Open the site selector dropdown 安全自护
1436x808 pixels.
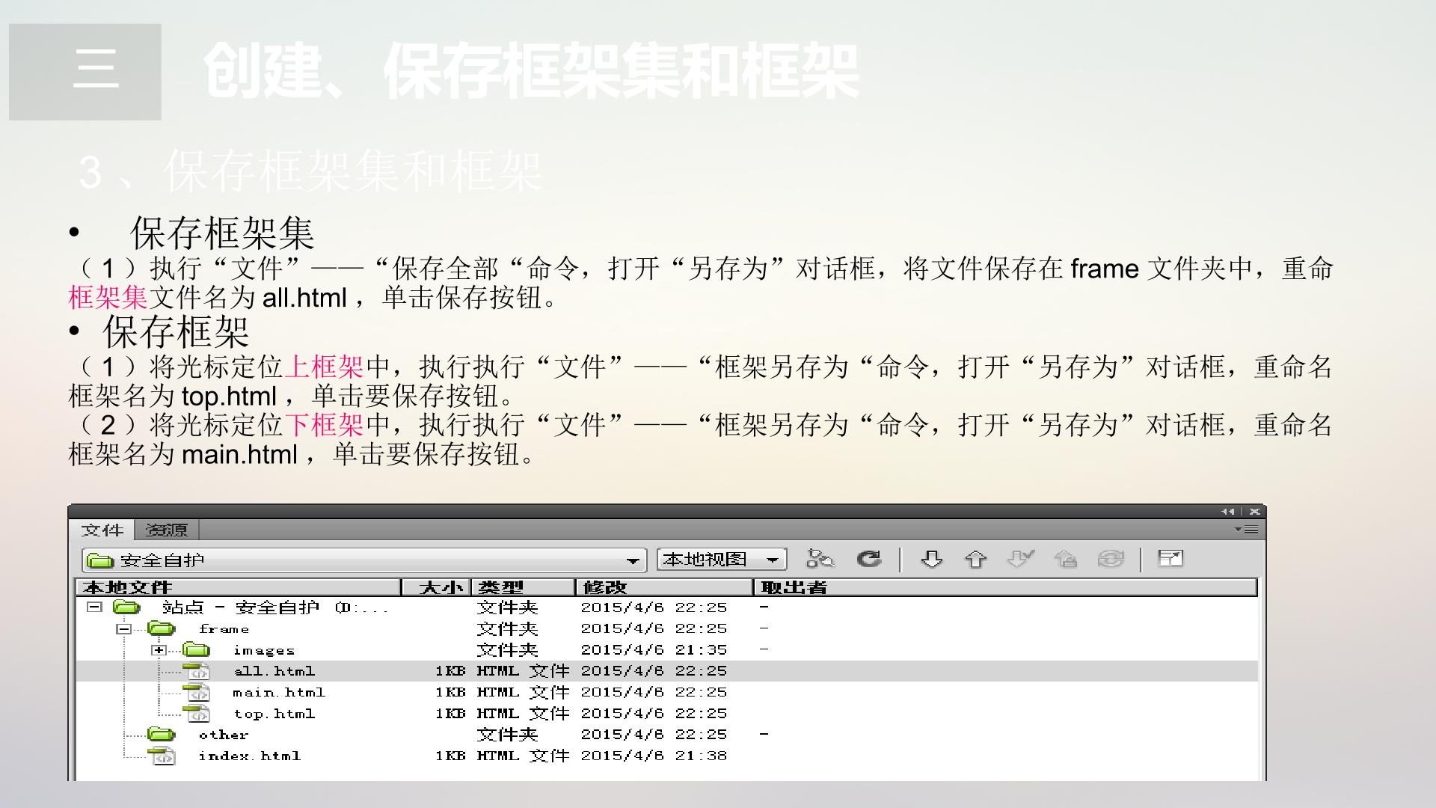[x=363, y=560]
